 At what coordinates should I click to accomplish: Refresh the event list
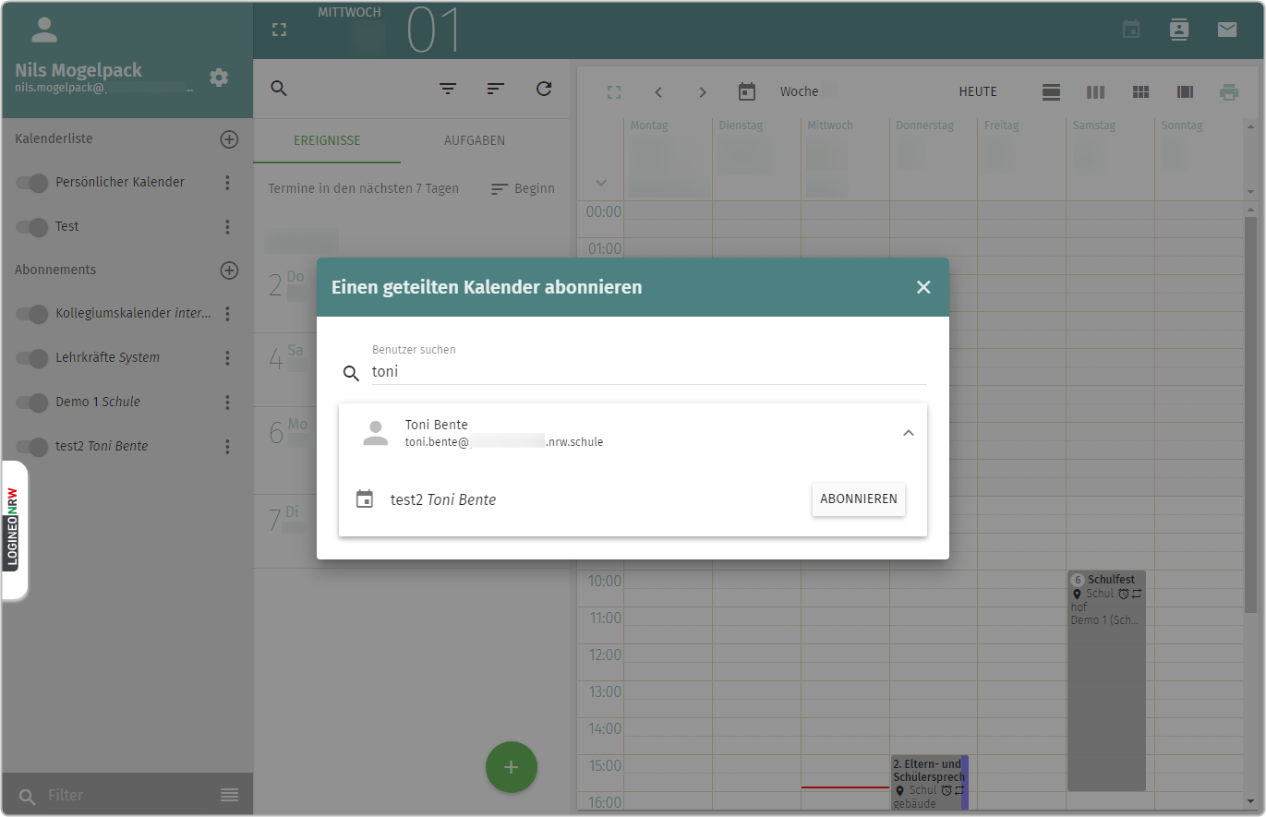point(544,89)
